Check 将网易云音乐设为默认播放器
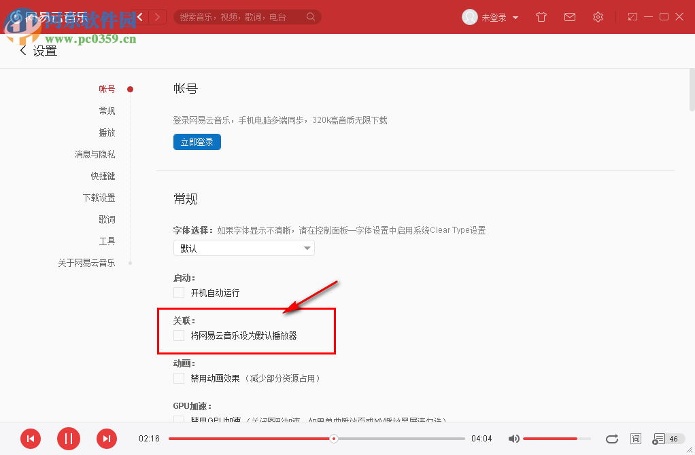The width and height of the screenshot is (695, 455). pyautogui.click(x=178, y=335)
